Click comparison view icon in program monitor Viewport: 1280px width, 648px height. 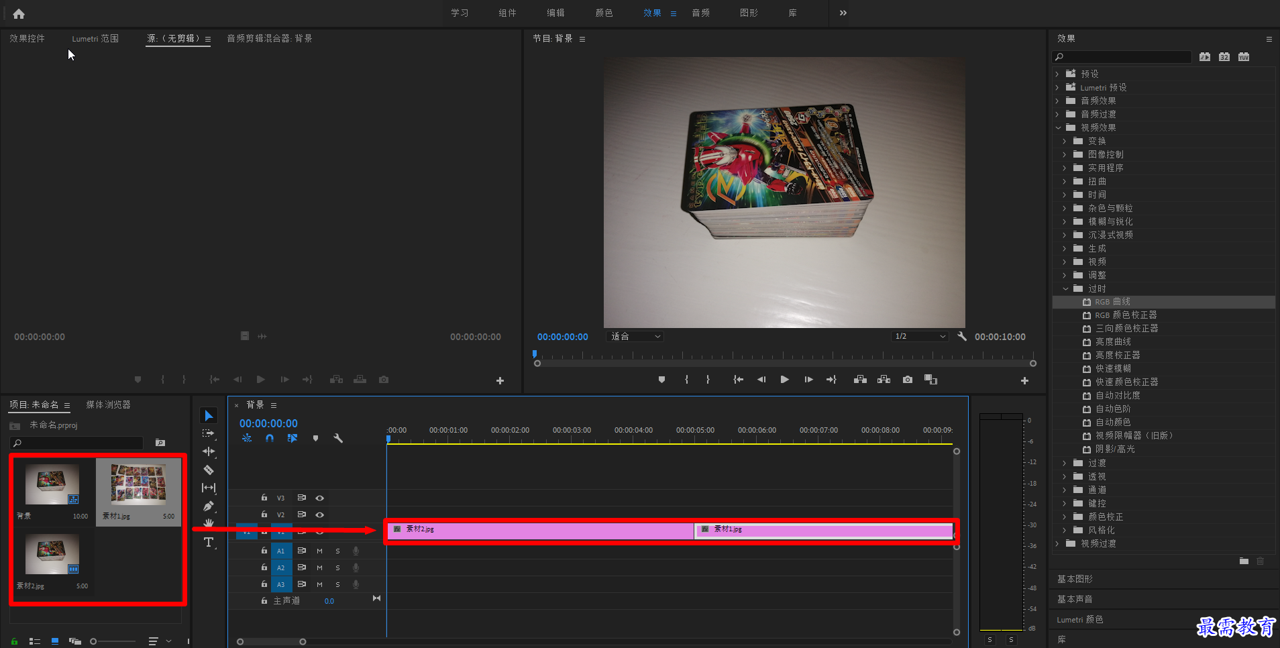click(x=930, y=380)
